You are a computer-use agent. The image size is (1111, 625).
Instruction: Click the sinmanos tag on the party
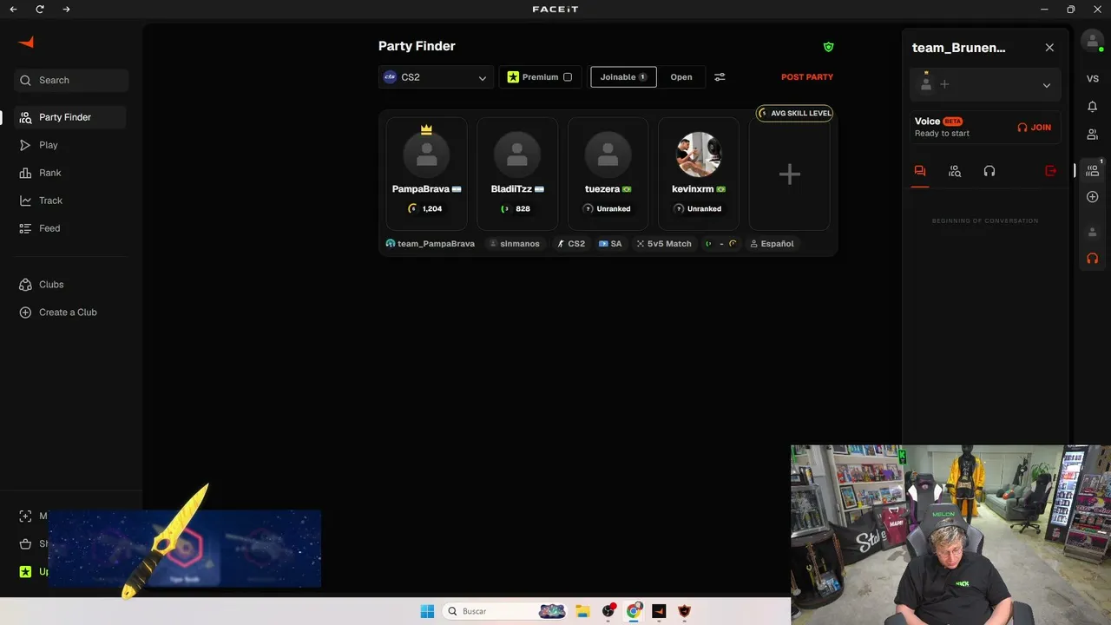(x=515, y=244)
